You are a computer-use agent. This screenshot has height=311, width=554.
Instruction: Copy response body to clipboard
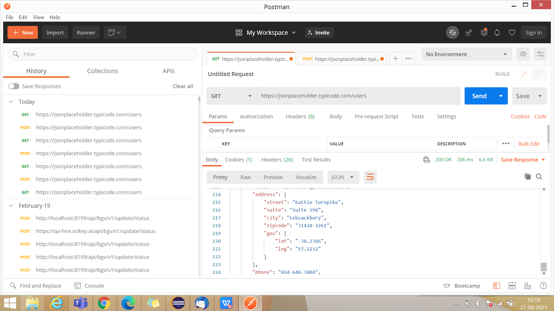[x=528, y=177]
